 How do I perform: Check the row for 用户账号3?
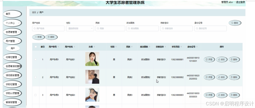pos(36,95)
